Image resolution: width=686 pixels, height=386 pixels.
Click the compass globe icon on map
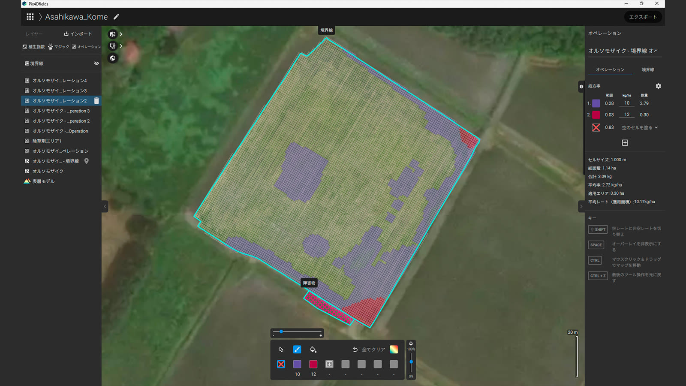(x=112, y=58)
